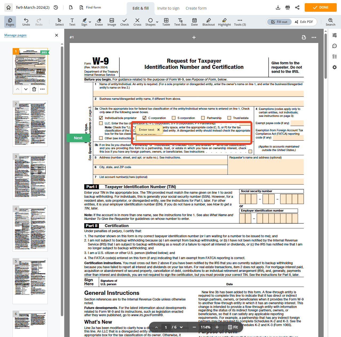Click the Manage pages link
Screen dimensions: 341x337
pyautogui.click(x=15, y=35)
